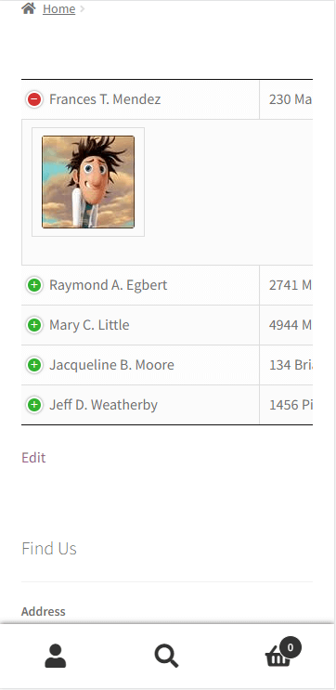This screenshot has height=690, width=336.
Task: Select the Frances T. Mendez name cell
Action: 140,99
